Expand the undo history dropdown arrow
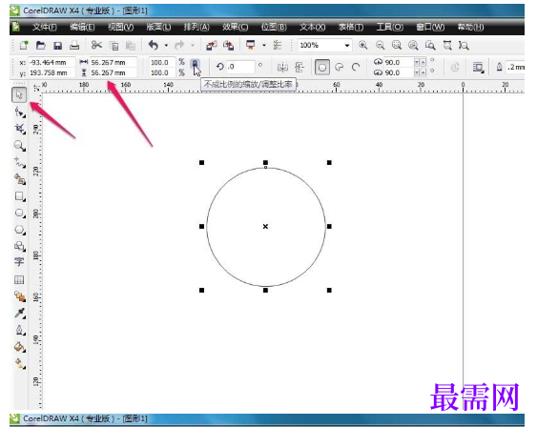The width and height of the screenshot is (537, 427). pyautogui.click(x=166, y=45)
